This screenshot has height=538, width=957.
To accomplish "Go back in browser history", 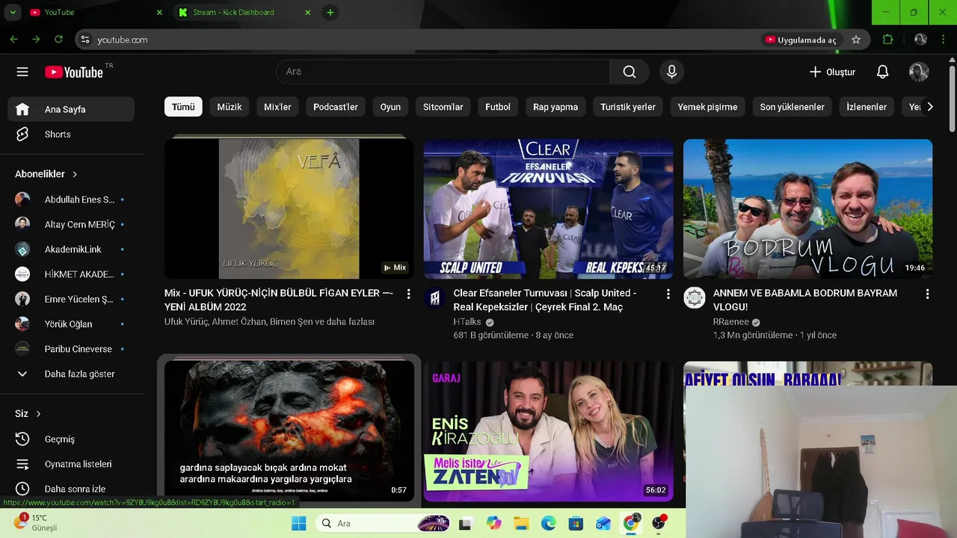I will point(13,40).
